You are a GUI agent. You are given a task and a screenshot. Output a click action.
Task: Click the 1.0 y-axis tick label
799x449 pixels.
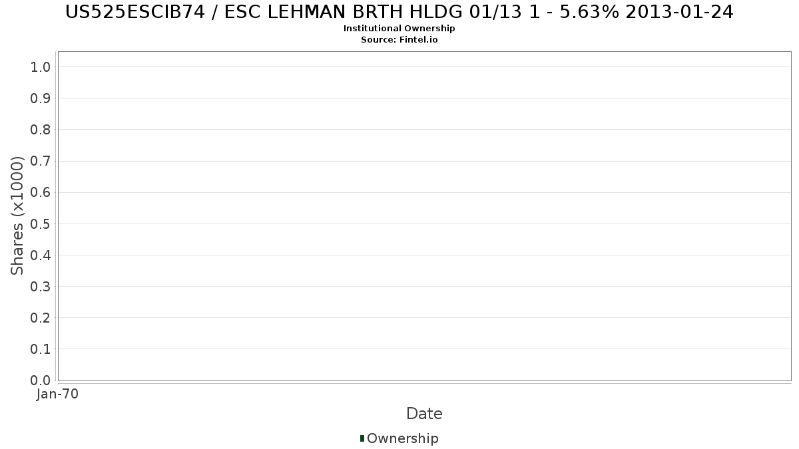coord(41,67)
